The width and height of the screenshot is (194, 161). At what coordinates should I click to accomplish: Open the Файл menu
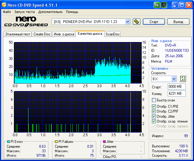tap(7, 12)
